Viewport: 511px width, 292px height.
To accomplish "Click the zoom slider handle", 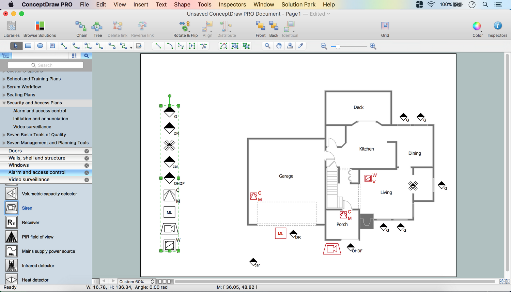I will point(338,46).
